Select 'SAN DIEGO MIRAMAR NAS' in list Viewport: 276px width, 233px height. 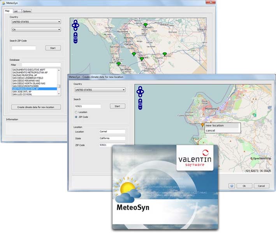tap(34, 81)
